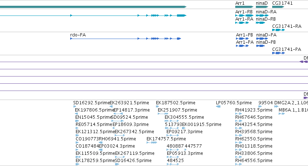
Task: Select protein ninaD-PB
Action: pos(266,42)
